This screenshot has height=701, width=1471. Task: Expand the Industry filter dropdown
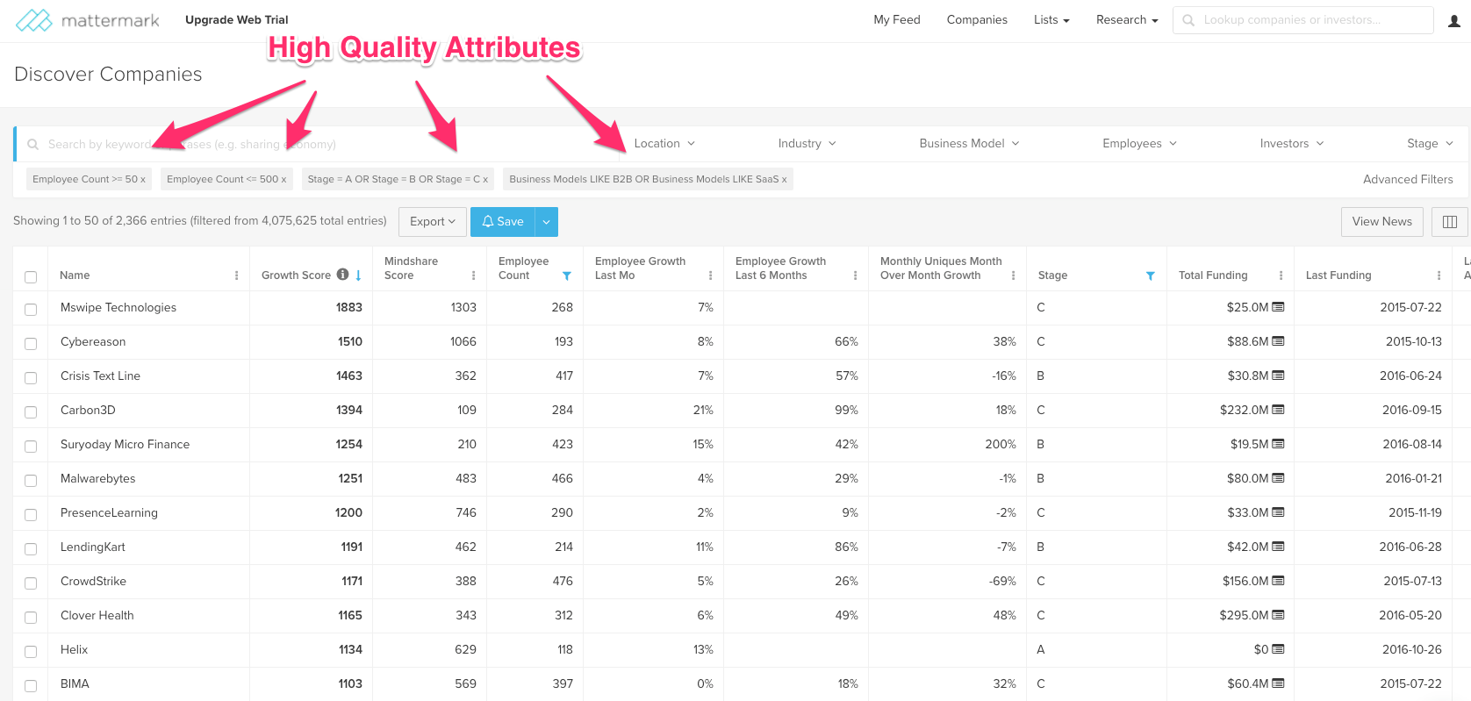pos(807,144)
